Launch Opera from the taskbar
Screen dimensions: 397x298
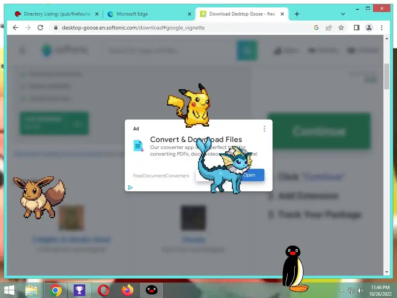(104, 290)
